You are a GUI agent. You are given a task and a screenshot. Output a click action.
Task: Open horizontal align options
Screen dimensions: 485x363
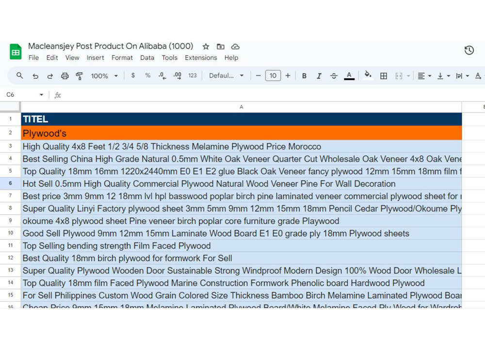click(x=424, y=76)
